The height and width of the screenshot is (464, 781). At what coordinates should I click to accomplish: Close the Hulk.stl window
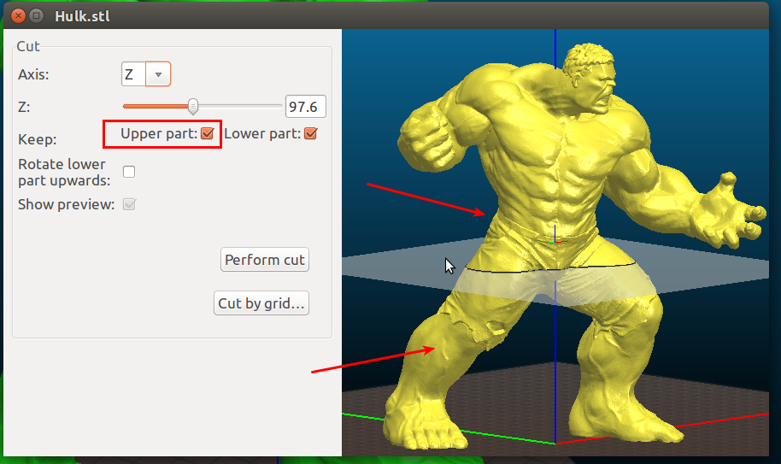(19, 16)
